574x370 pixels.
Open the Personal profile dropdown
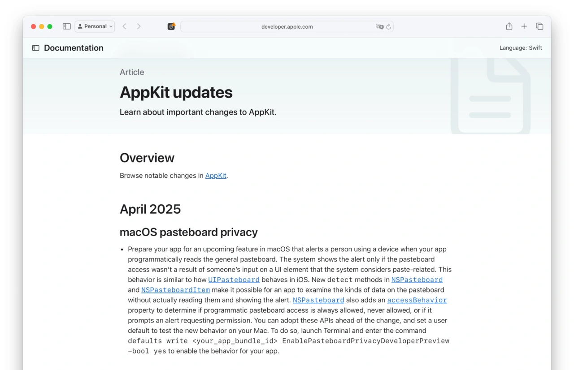pyautogui.click(x=95, y=26)
